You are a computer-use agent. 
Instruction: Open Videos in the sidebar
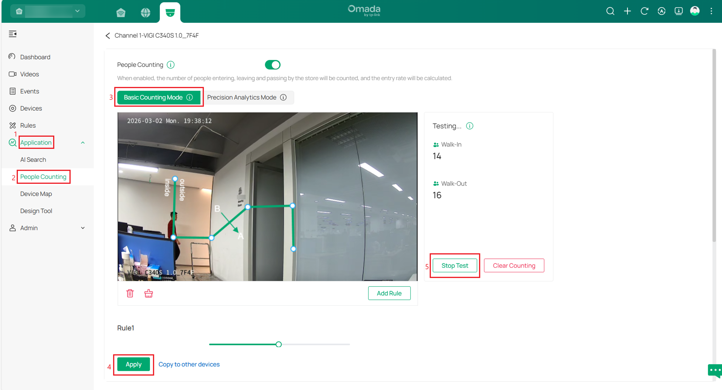click(29, 74)
